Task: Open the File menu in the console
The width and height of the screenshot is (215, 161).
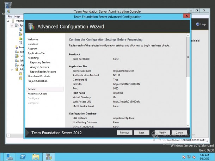Action: [x=10, y=17]
